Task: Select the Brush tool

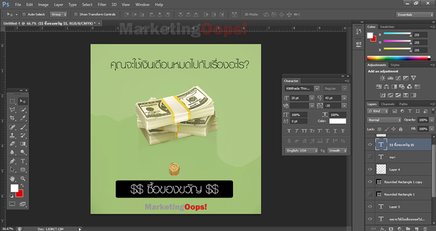Action: pos(23,127)
